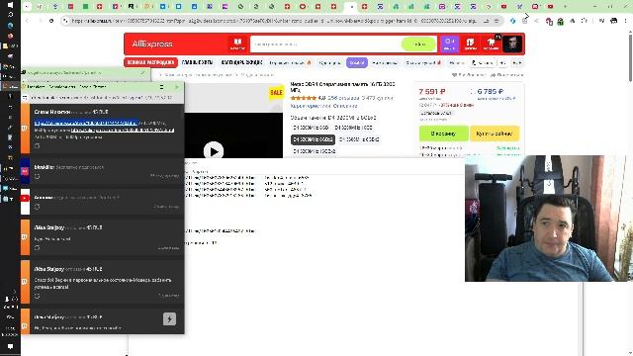
Task: Click the product star rating
Action: (304, 98)
